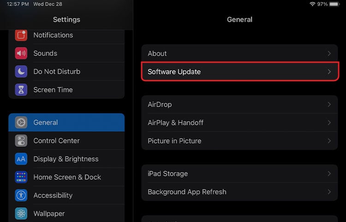Screen dimensions: 346x222
Task: Tap the Do Not Disturb moon icon
Action: click(x=21, y=71)
